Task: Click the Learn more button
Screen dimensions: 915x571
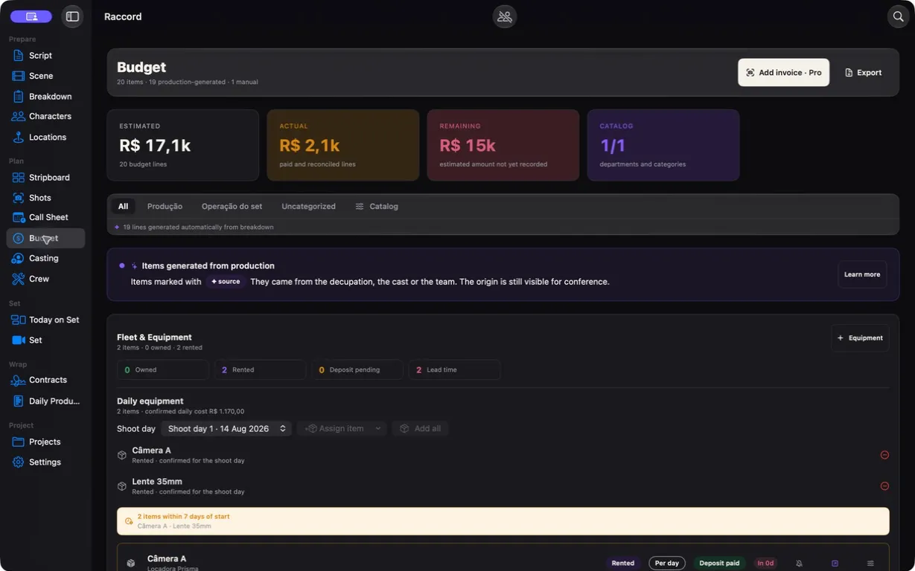Action: tap(862, 274)
